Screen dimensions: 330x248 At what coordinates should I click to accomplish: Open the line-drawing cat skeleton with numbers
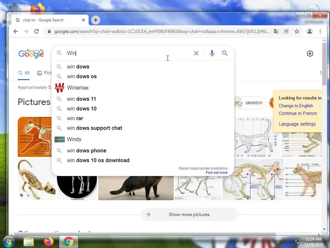(257, 137)
